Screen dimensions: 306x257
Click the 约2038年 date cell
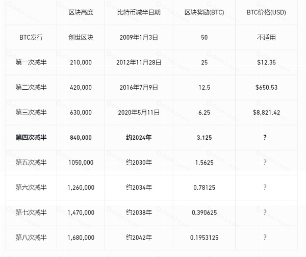coord(139,212)
